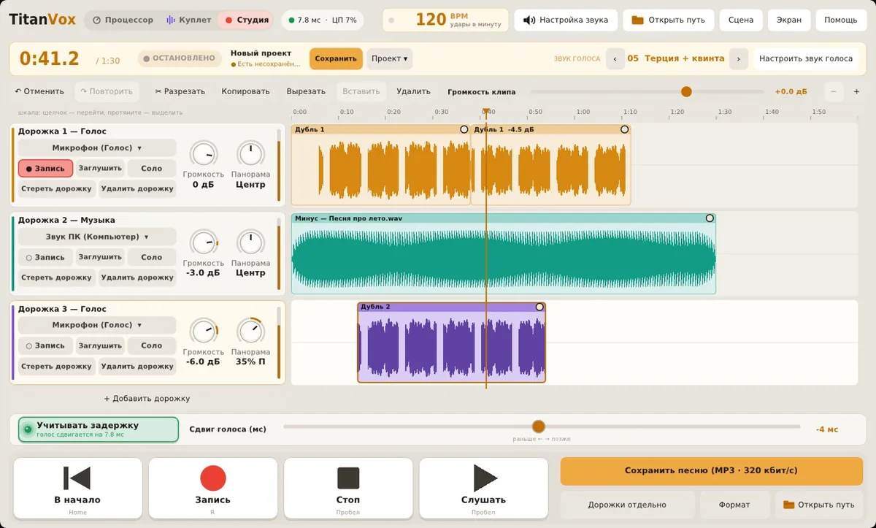This screenshot has height=528, width=876.
Task: Click the 'Громкость клипа' slider handle
Action: pyautogui.click(x=686, y=91)
